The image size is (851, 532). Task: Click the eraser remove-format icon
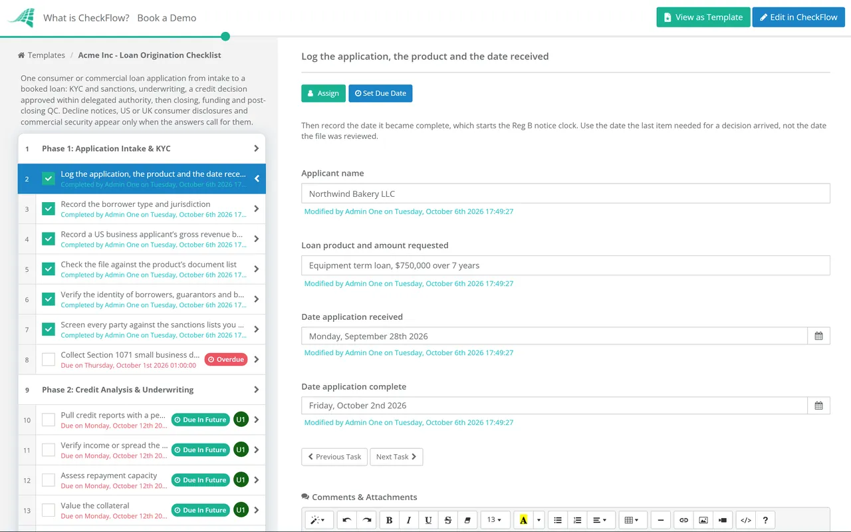click(467, 520)
